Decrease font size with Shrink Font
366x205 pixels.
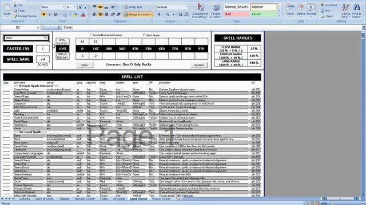coord(86,7)
